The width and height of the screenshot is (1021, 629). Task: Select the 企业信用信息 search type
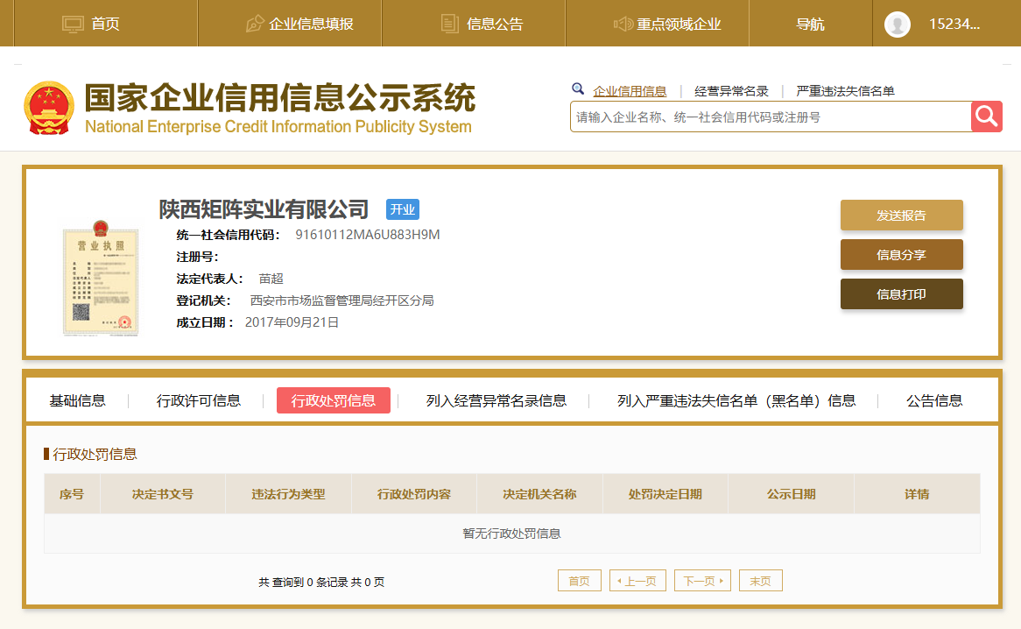[630, 91]
